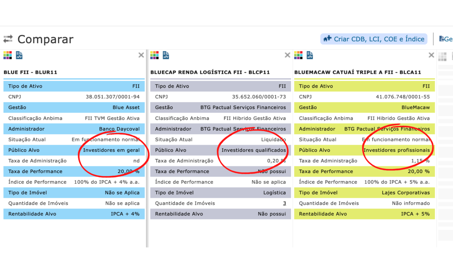Image resolution: width=453 pixels, height=254 pixels.
Task: Click the Liquidado status value
Action: point(274,139)
